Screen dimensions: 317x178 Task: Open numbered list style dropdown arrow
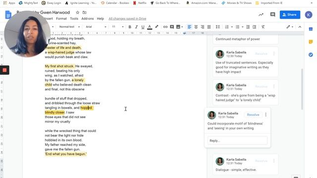point(232,27)
